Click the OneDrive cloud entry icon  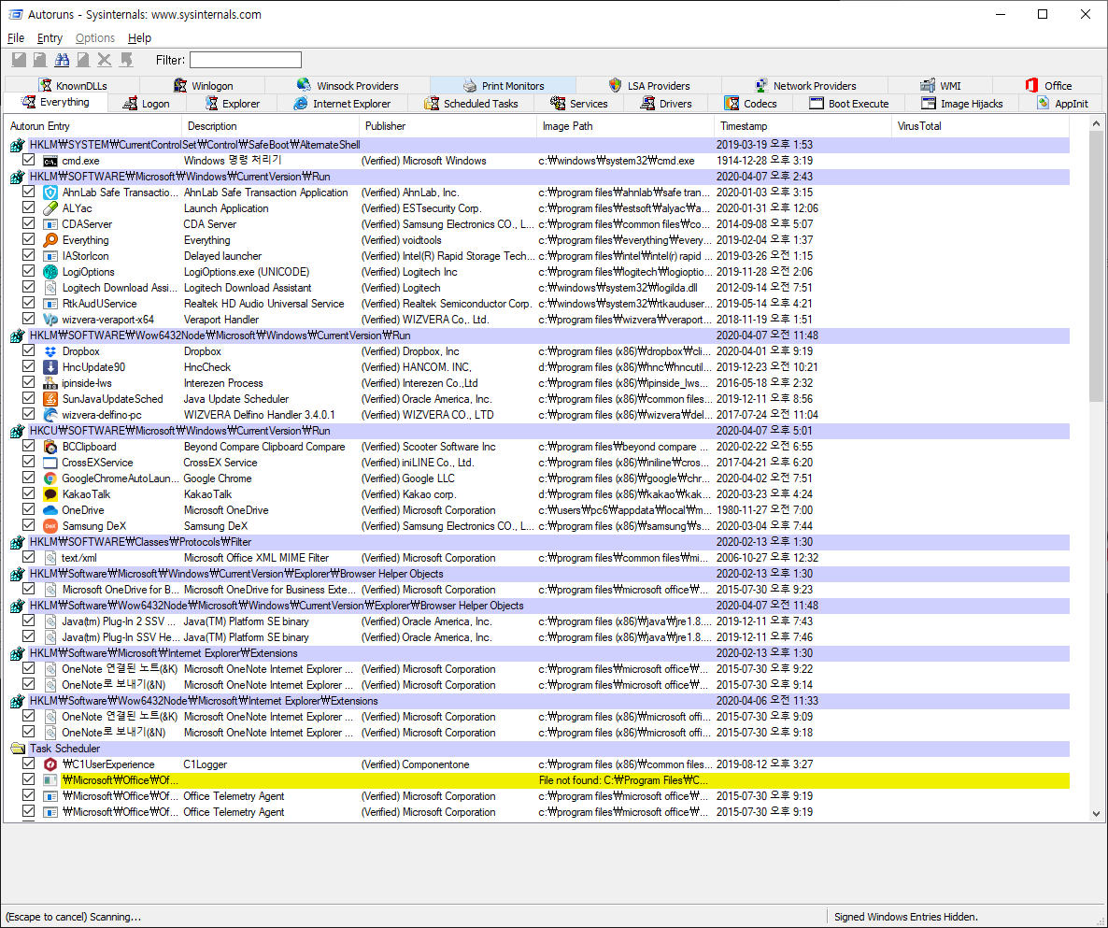point(50,510)
